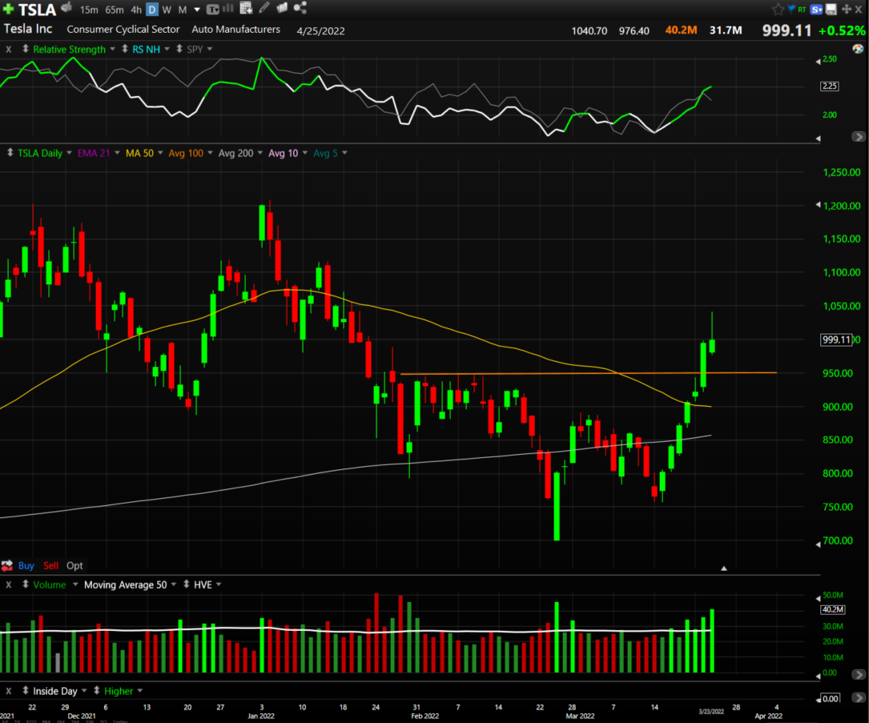Switch to Monthly M timeframe

(x=183, y=10)
